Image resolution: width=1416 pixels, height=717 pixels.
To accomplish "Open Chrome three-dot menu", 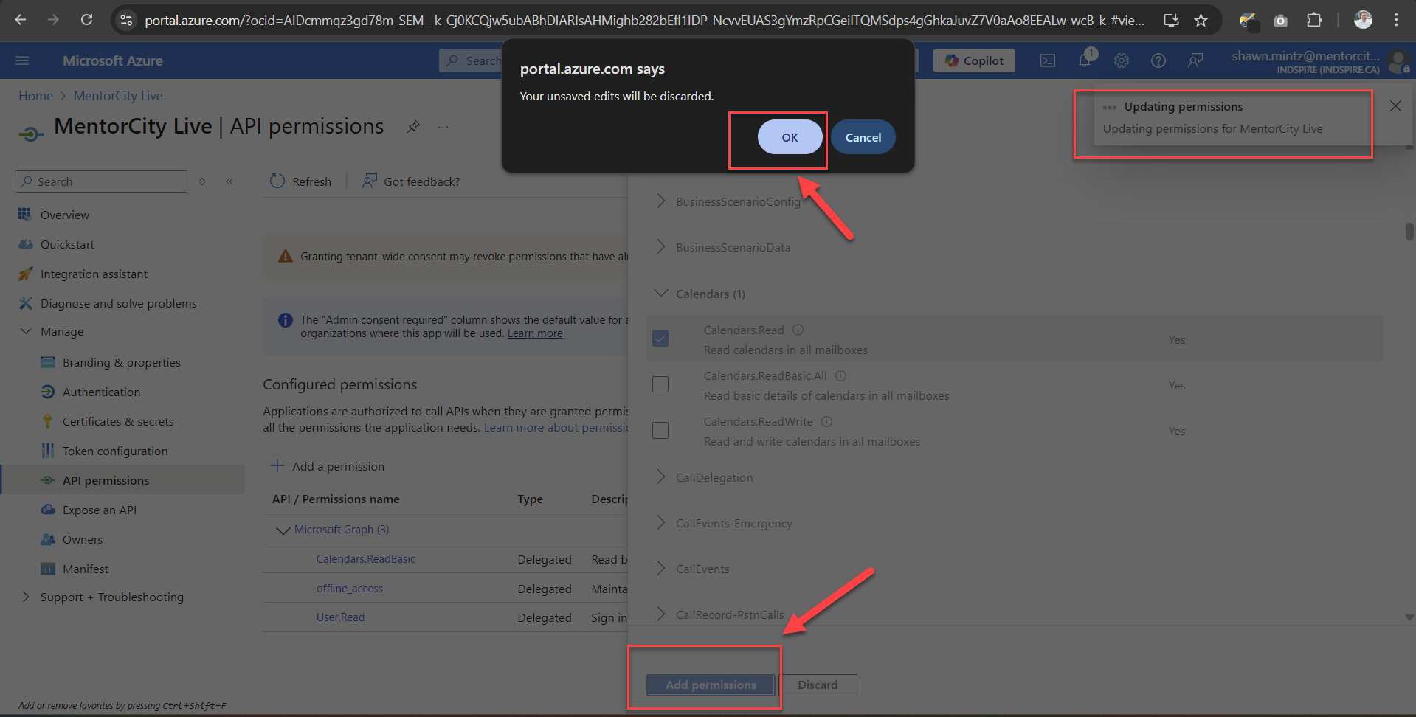I will click(1396, 20).
